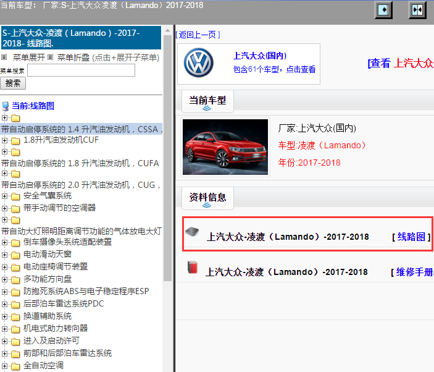Image resolution: width=434 pixels, height=372 pixels.
Task: Click the scrollbar up arrow in left panel
Action: [x=167, y=30]
